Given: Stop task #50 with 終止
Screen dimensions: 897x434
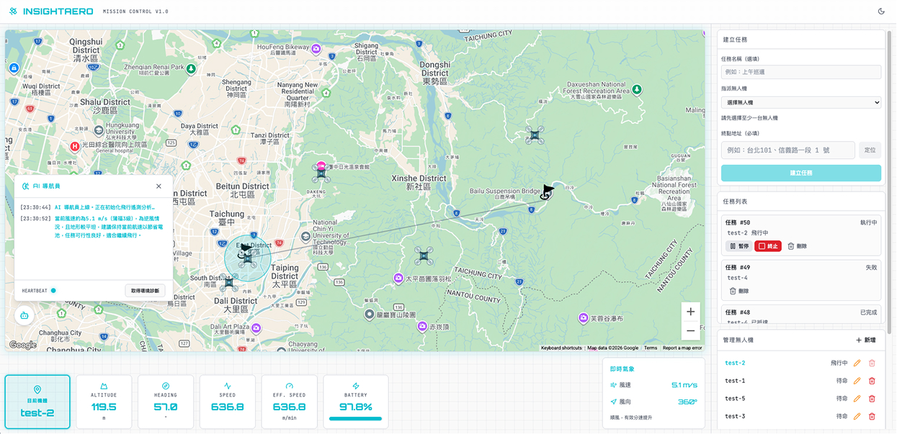Looking at the screenshot, I should pos(768,246).
